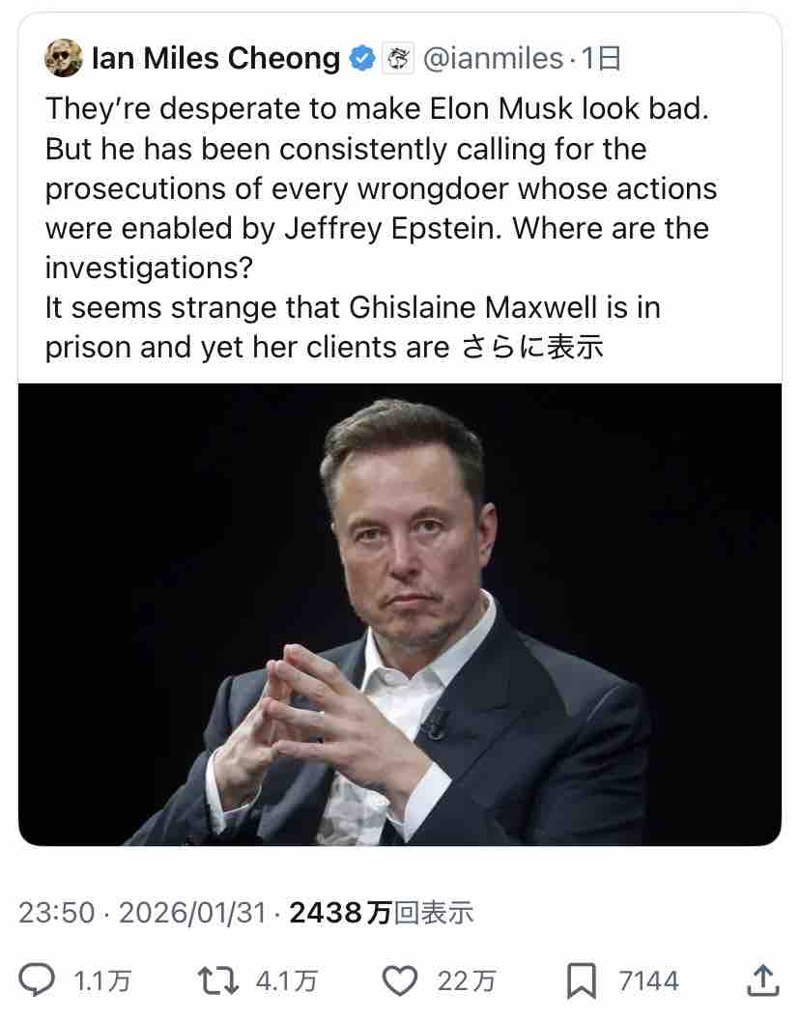Click the 4.1万 repost count
Viewport: 800px width, 1022px height.
click(x=285, y=982)
